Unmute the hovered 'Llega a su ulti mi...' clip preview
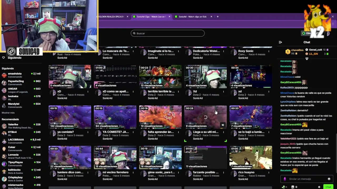The image size is (337, 189). [223, 125]
